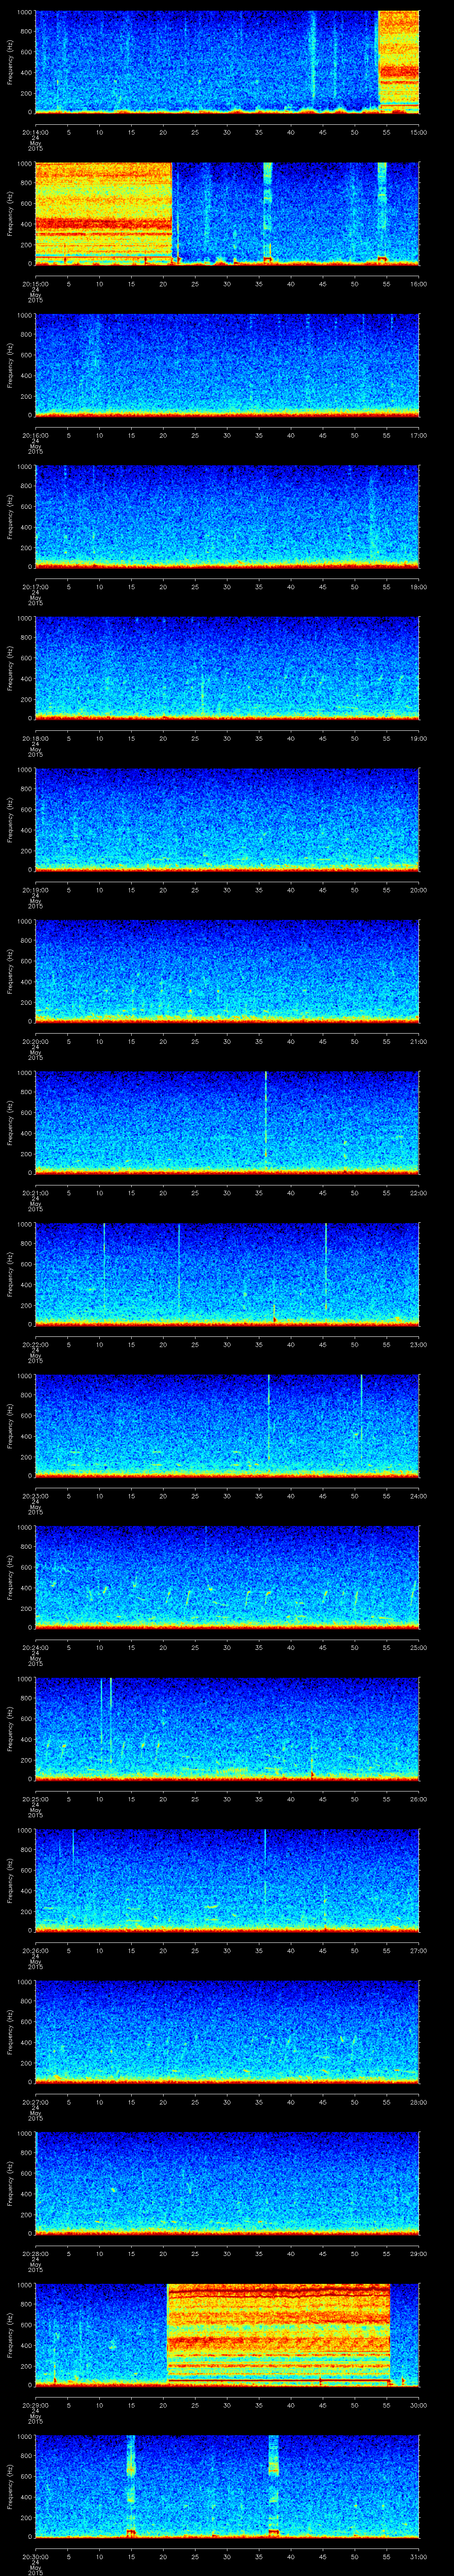The width and height of the screenshot is (454, 2576).
Task: Click the 20:24:00 start time label
Action: [35, 1647]
